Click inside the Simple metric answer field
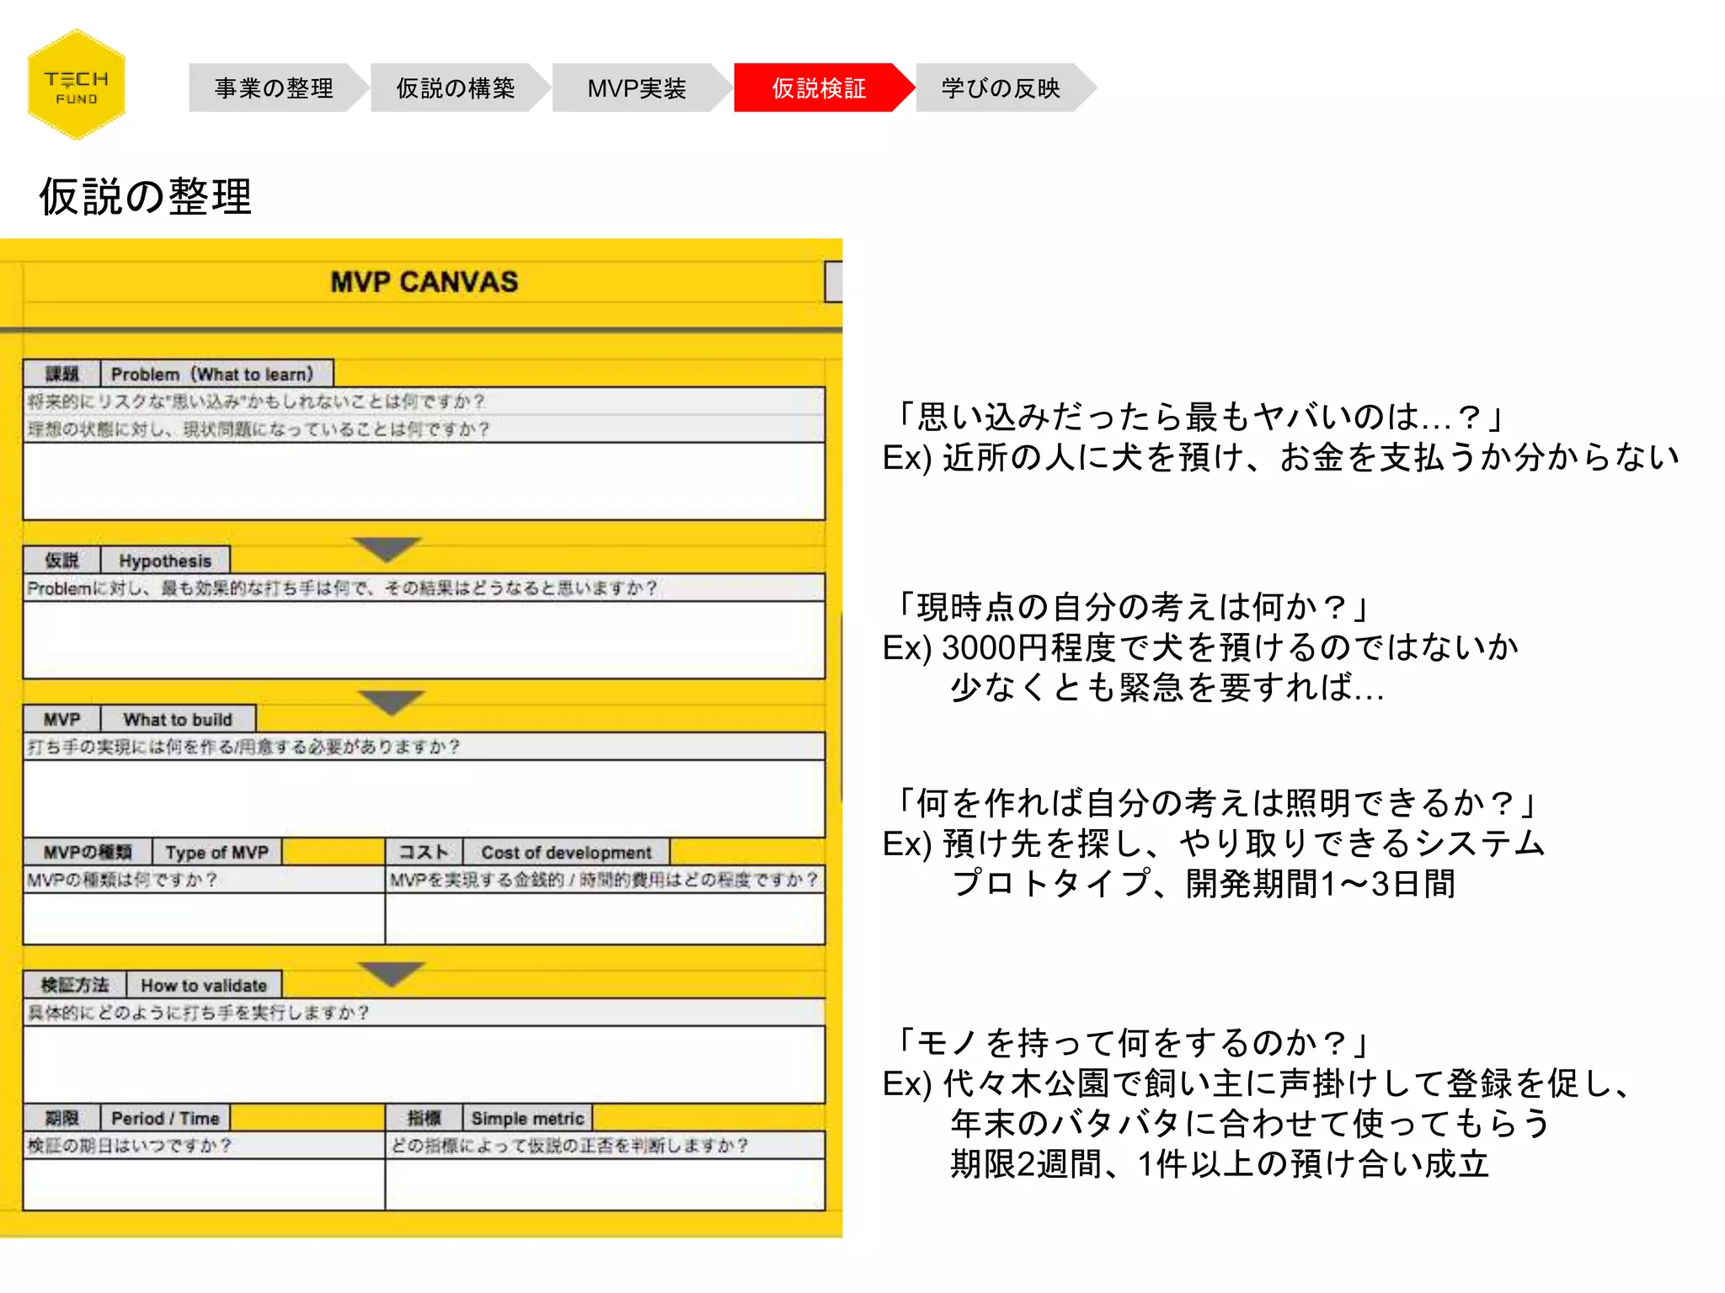 [605, 1184]
